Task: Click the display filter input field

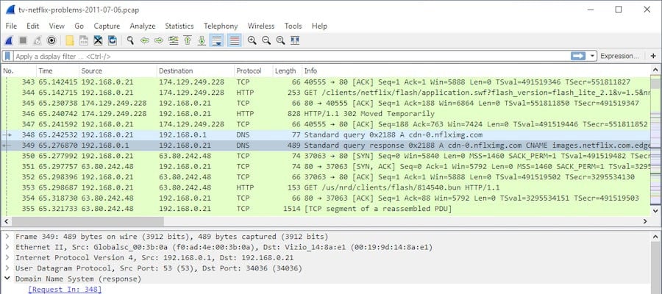Action: coord(291,56)
